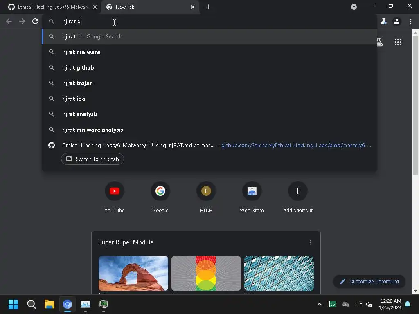Open Chrome Labs flask icon in toolbar

[384, 21]
